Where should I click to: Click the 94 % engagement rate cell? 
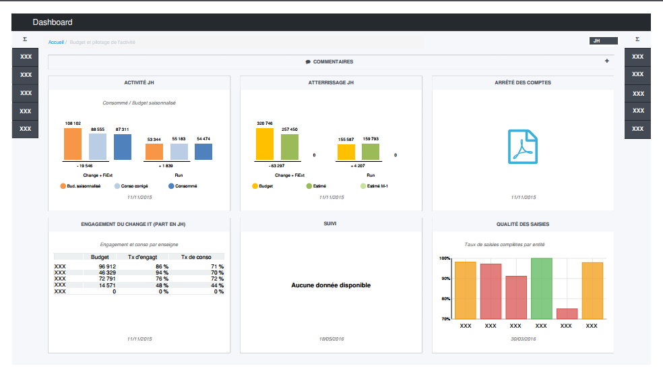coord(162,273)
